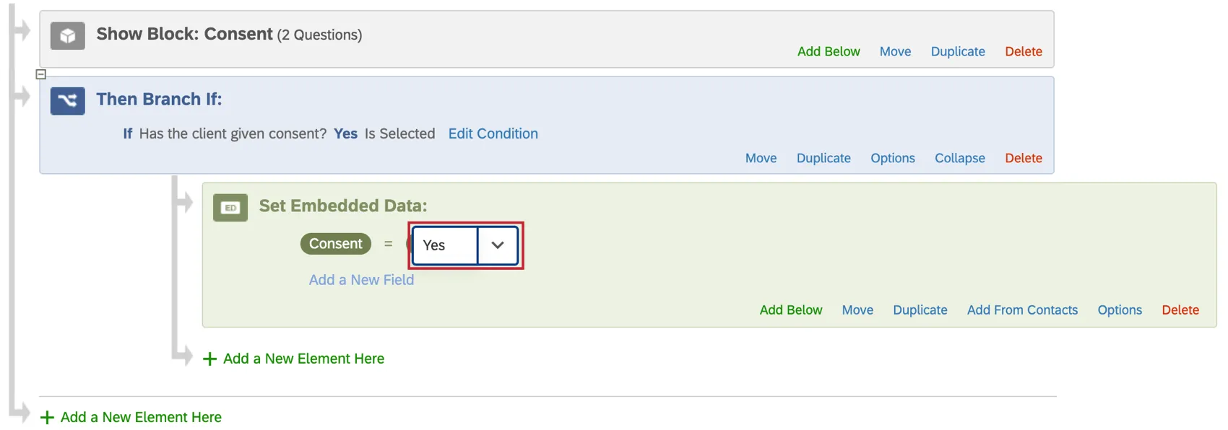Open Edit Condition for the branch
Image resolution: width=1228 pixels, height=430 pixels.
[493, 133]
